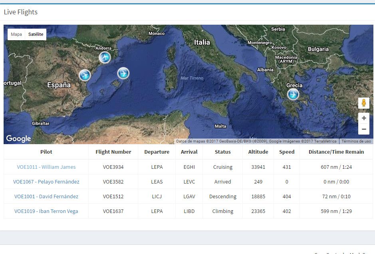Click the airplane marker north of the Balearic Islands
The image size is (375, 254).
123,73
